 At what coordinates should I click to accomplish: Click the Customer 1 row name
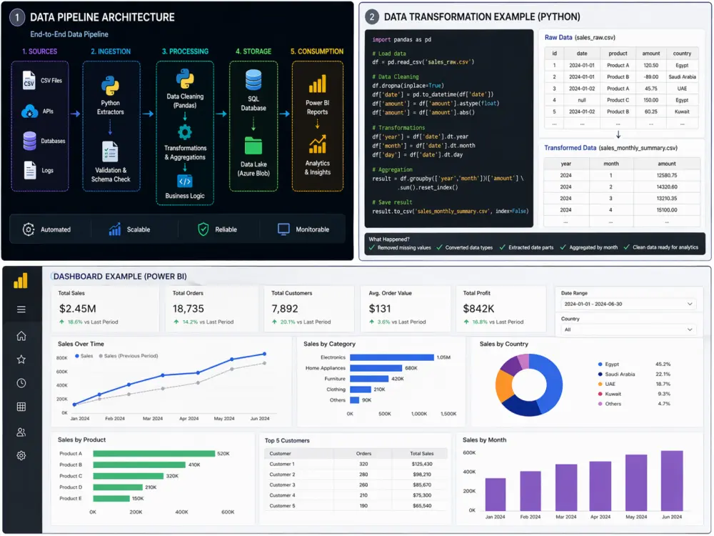click(x=282, y=464)
